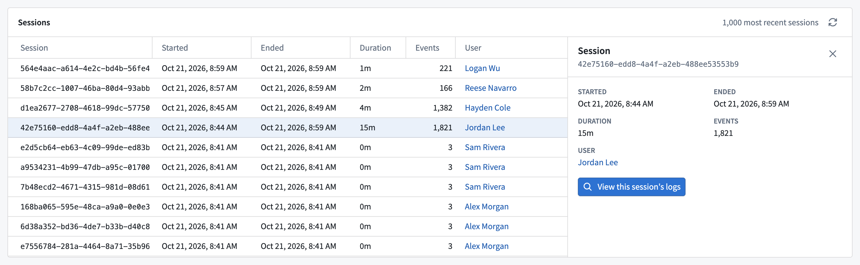The height and width of the screenshot is (265, 860).
Task: Select session 6d38a352-bd36-4de7-b33b-d40c8
Action: [x=85, y=226]
